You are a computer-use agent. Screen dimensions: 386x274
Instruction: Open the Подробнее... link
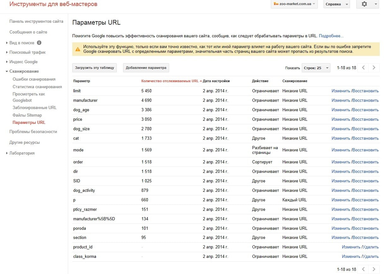coord(331,36)
